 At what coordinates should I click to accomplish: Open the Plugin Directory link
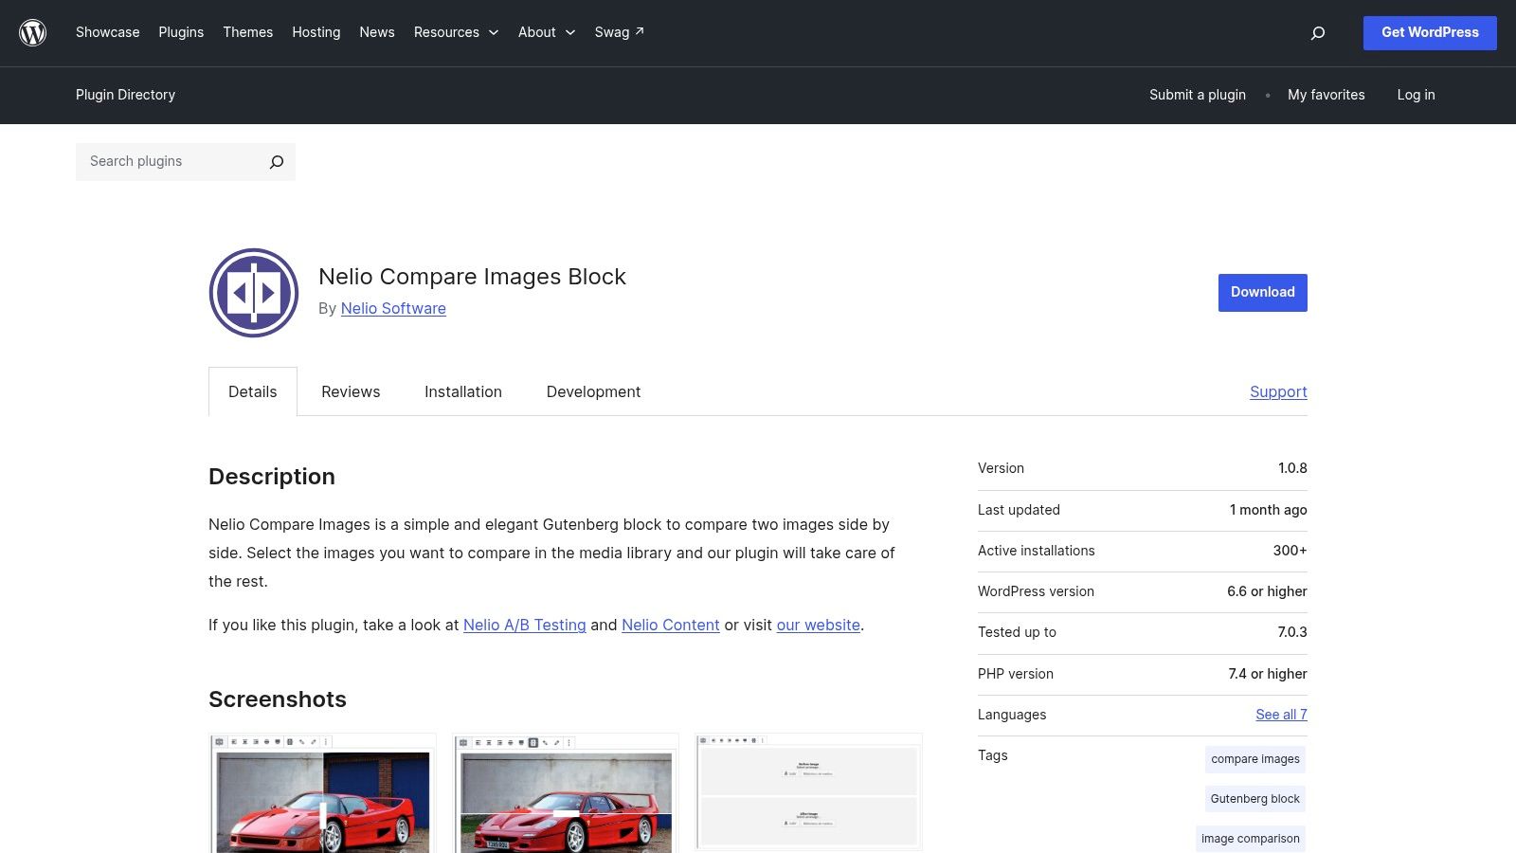click(x=125, y=95)
